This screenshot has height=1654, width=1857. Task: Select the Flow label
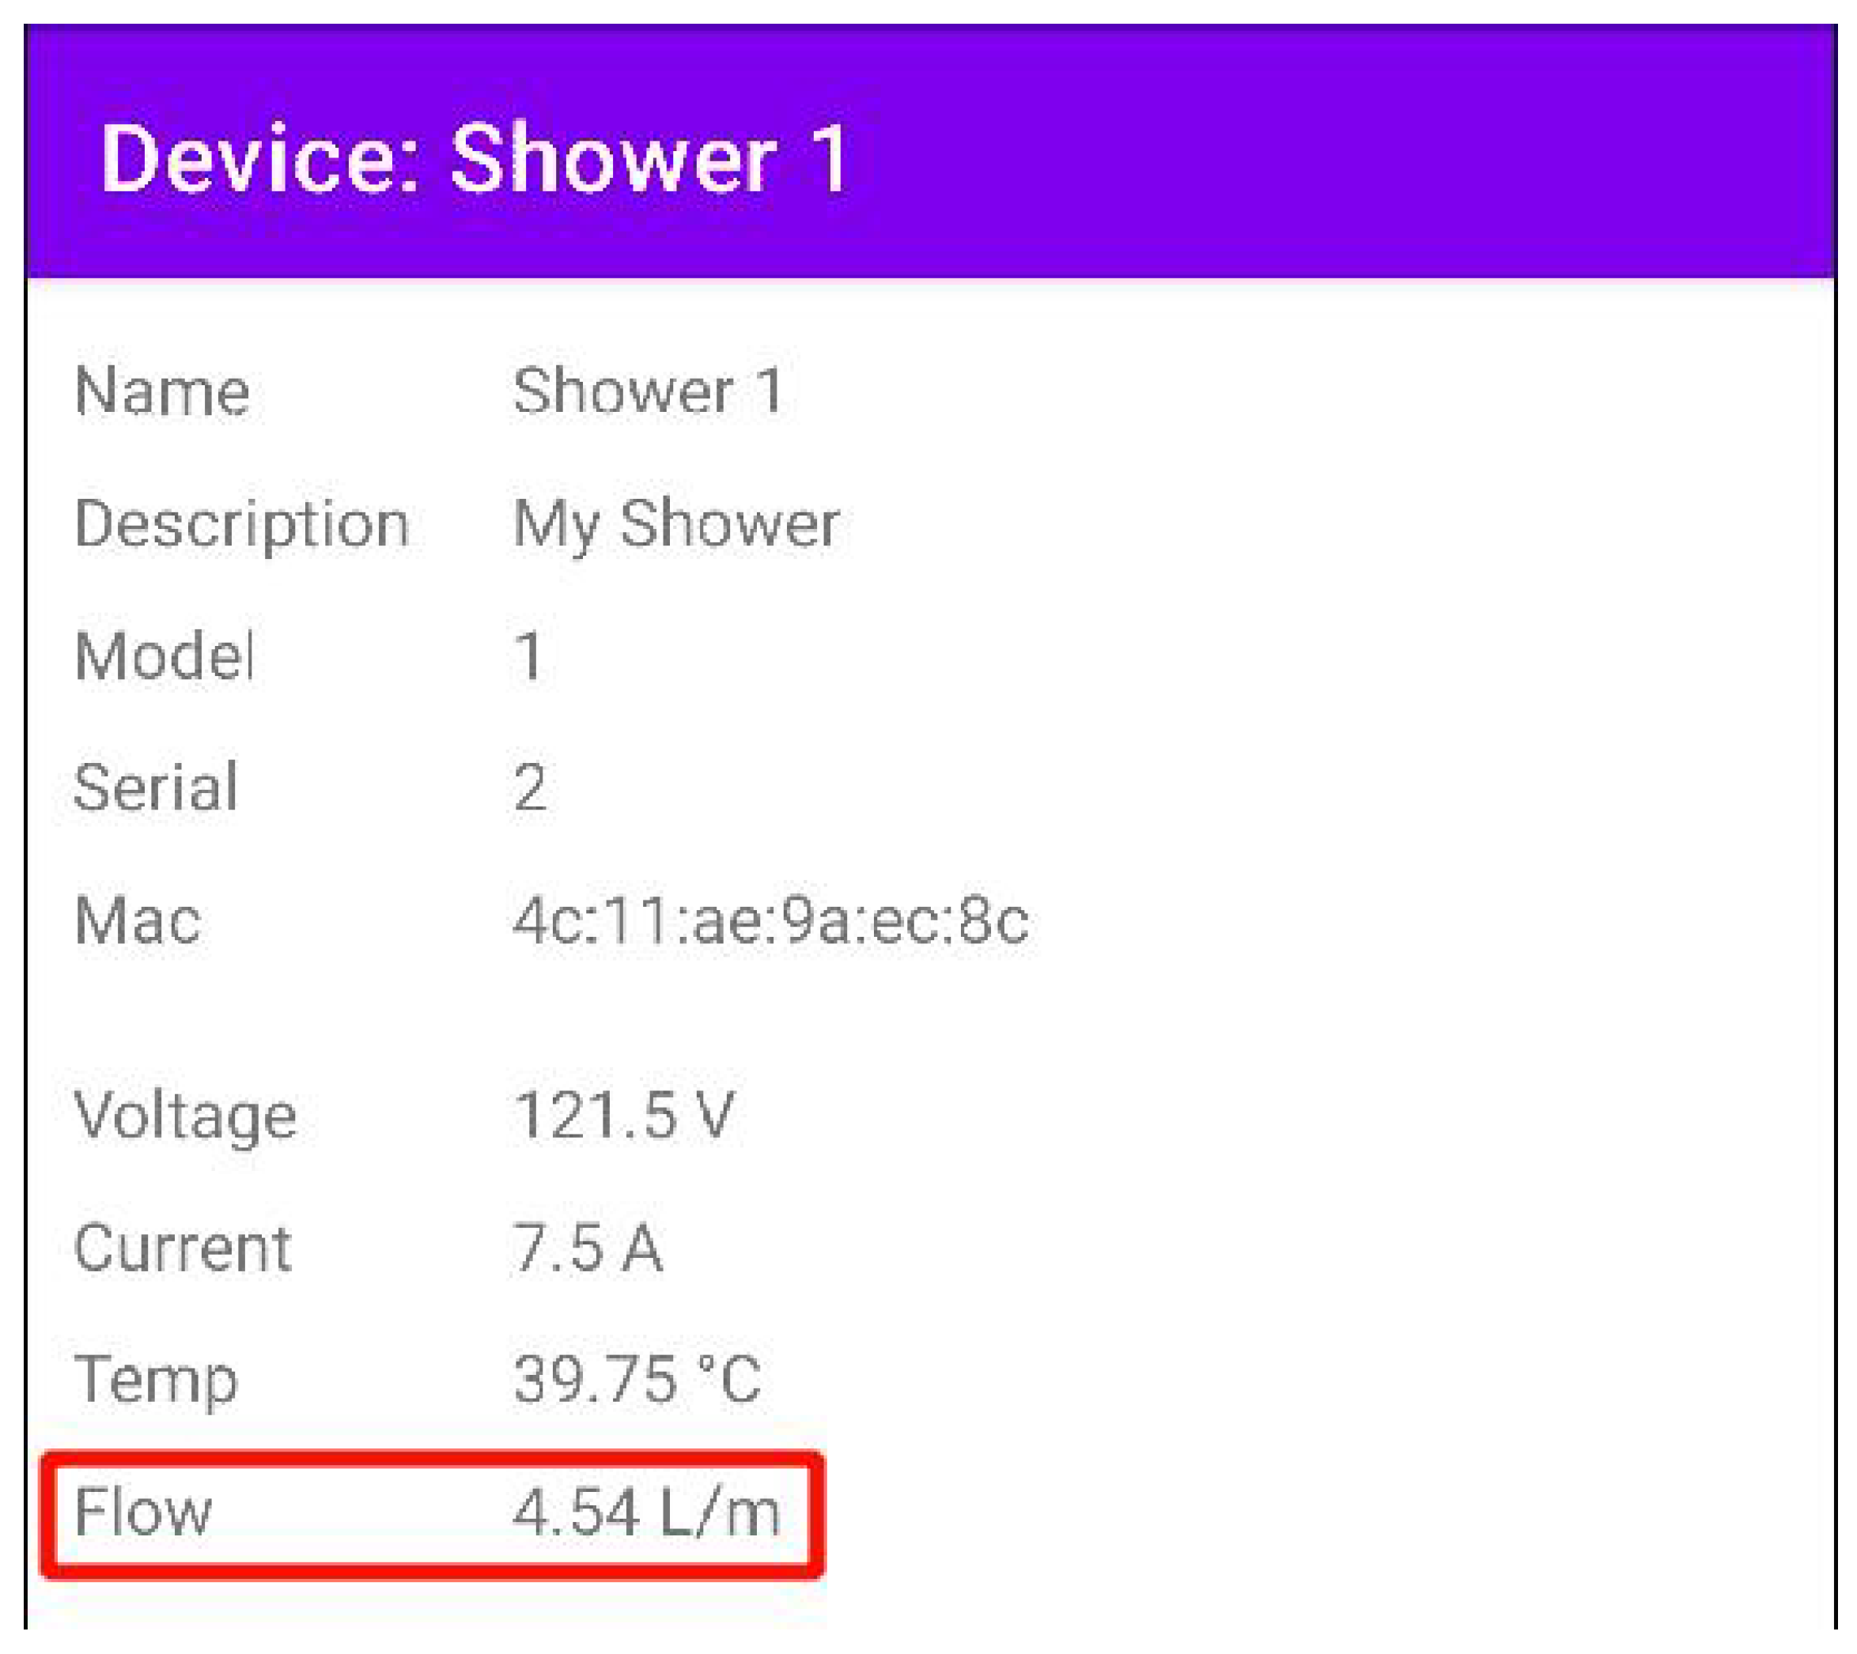pos(142,1512)
